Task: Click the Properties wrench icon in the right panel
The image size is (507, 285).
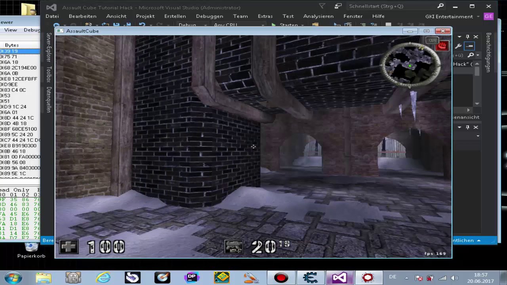Action: click(458, 46)
